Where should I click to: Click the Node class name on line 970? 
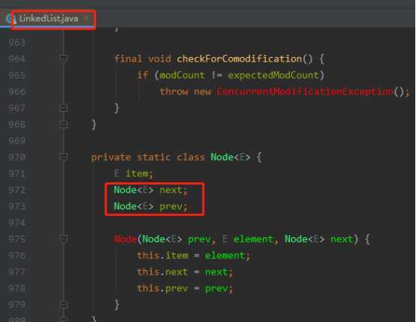tap(222, 158)
